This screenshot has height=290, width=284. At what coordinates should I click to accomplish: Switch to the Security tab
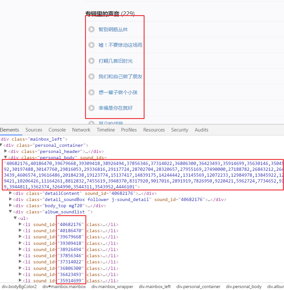pyautogui.click(x=180, y=130)
